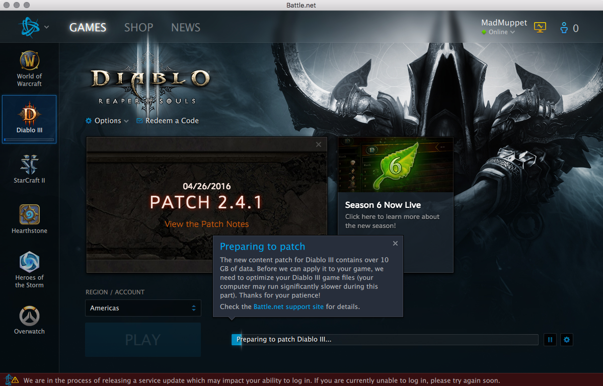603x386 pixels.
Task: Click View the Patch Notes link
Action: [206, 224]
